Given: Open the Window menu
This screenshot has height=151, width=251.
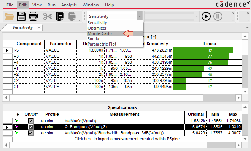Looking at the screenshot, I should [91, 5].
